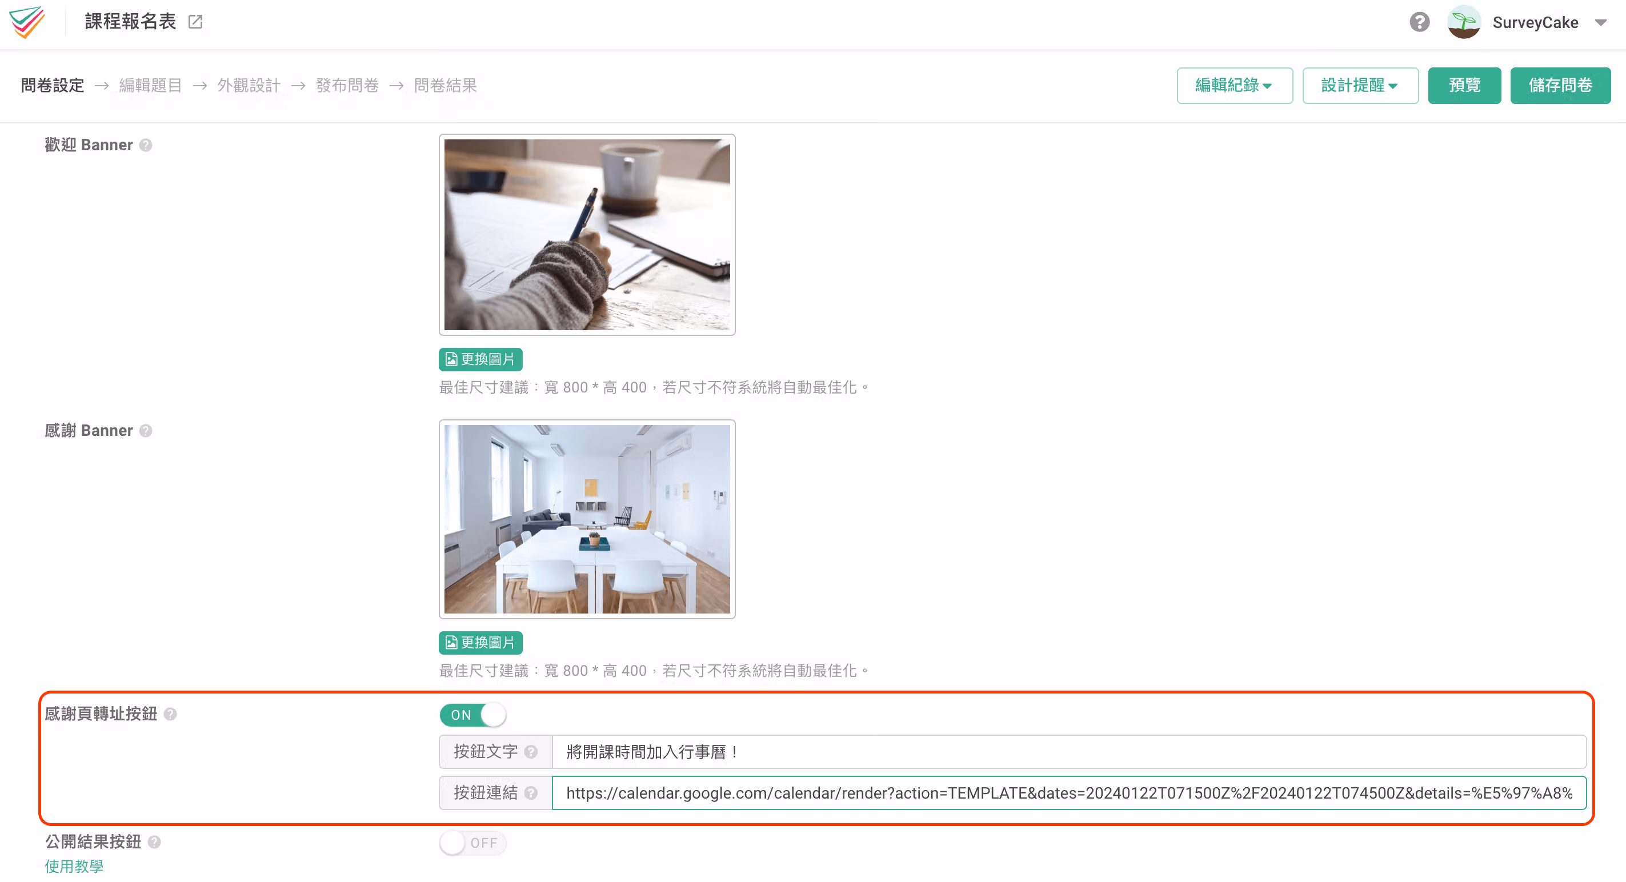The height and width of the screenshot is (882, 1626).
Task: Go to the 編輯題目 step
Action: click(x=151, y=85)
